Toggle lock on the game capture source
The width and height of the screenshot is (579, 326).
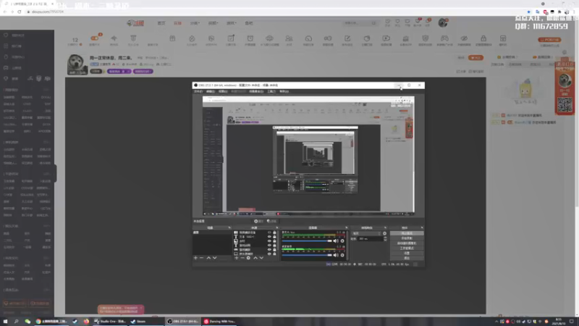(274, 249)
